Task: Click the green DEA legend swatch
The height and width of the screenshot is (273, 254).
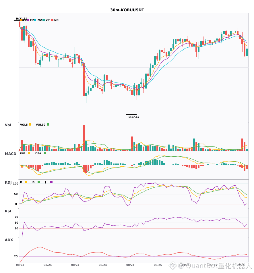Action: pyautogui.click(x=45, y=153)
